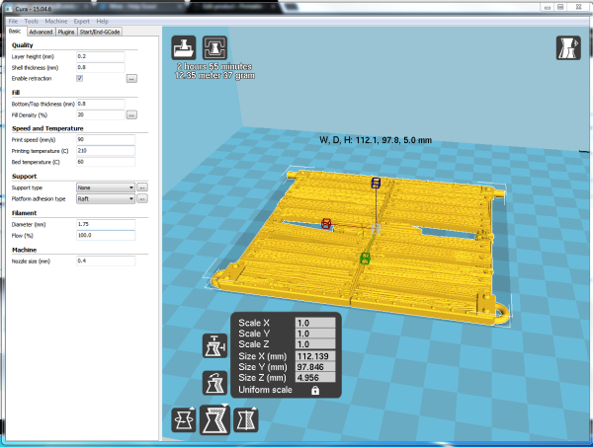593x447 pixels.
Task: Open Fill Density ellipsis settings button
Action: pos(131,114)
